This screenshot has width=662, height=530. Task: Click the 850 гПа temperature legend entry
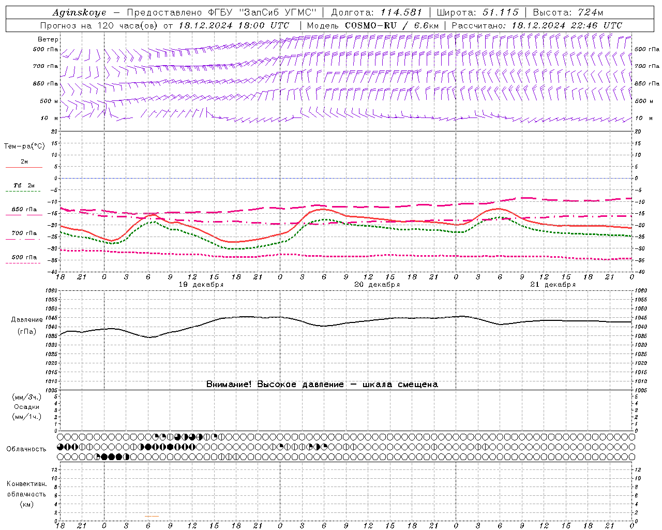point(24,210)
